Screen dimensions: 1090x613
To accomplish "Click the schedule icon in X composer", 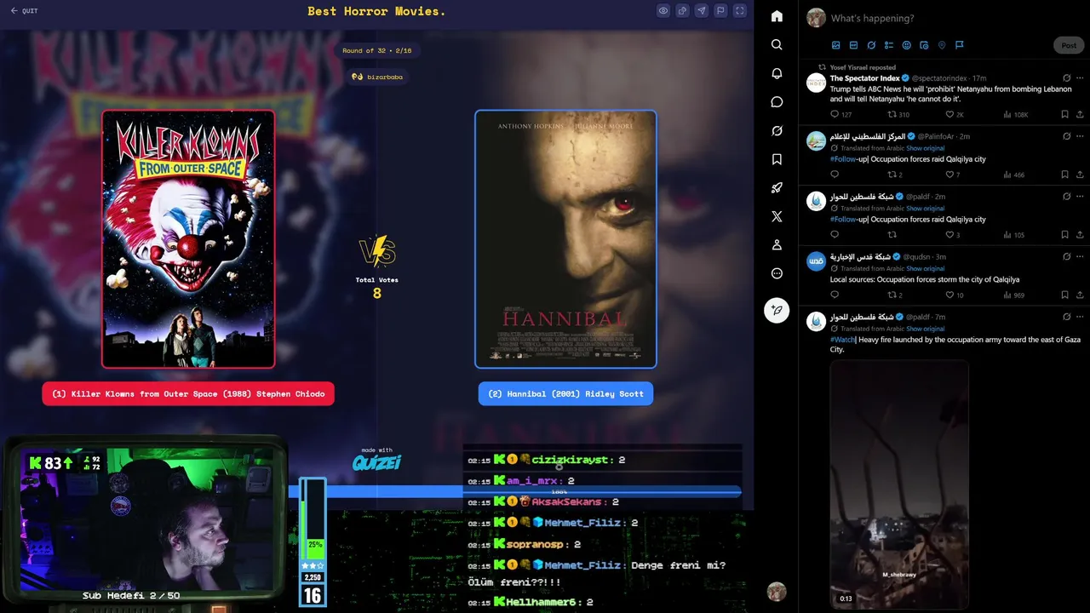I will [924, 45].
